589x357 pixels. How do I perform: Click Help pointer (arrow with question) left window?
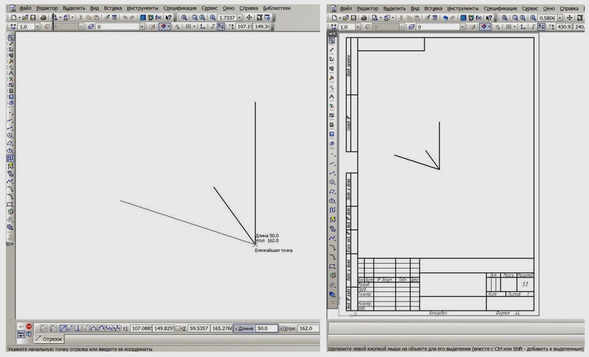(168, 17)
